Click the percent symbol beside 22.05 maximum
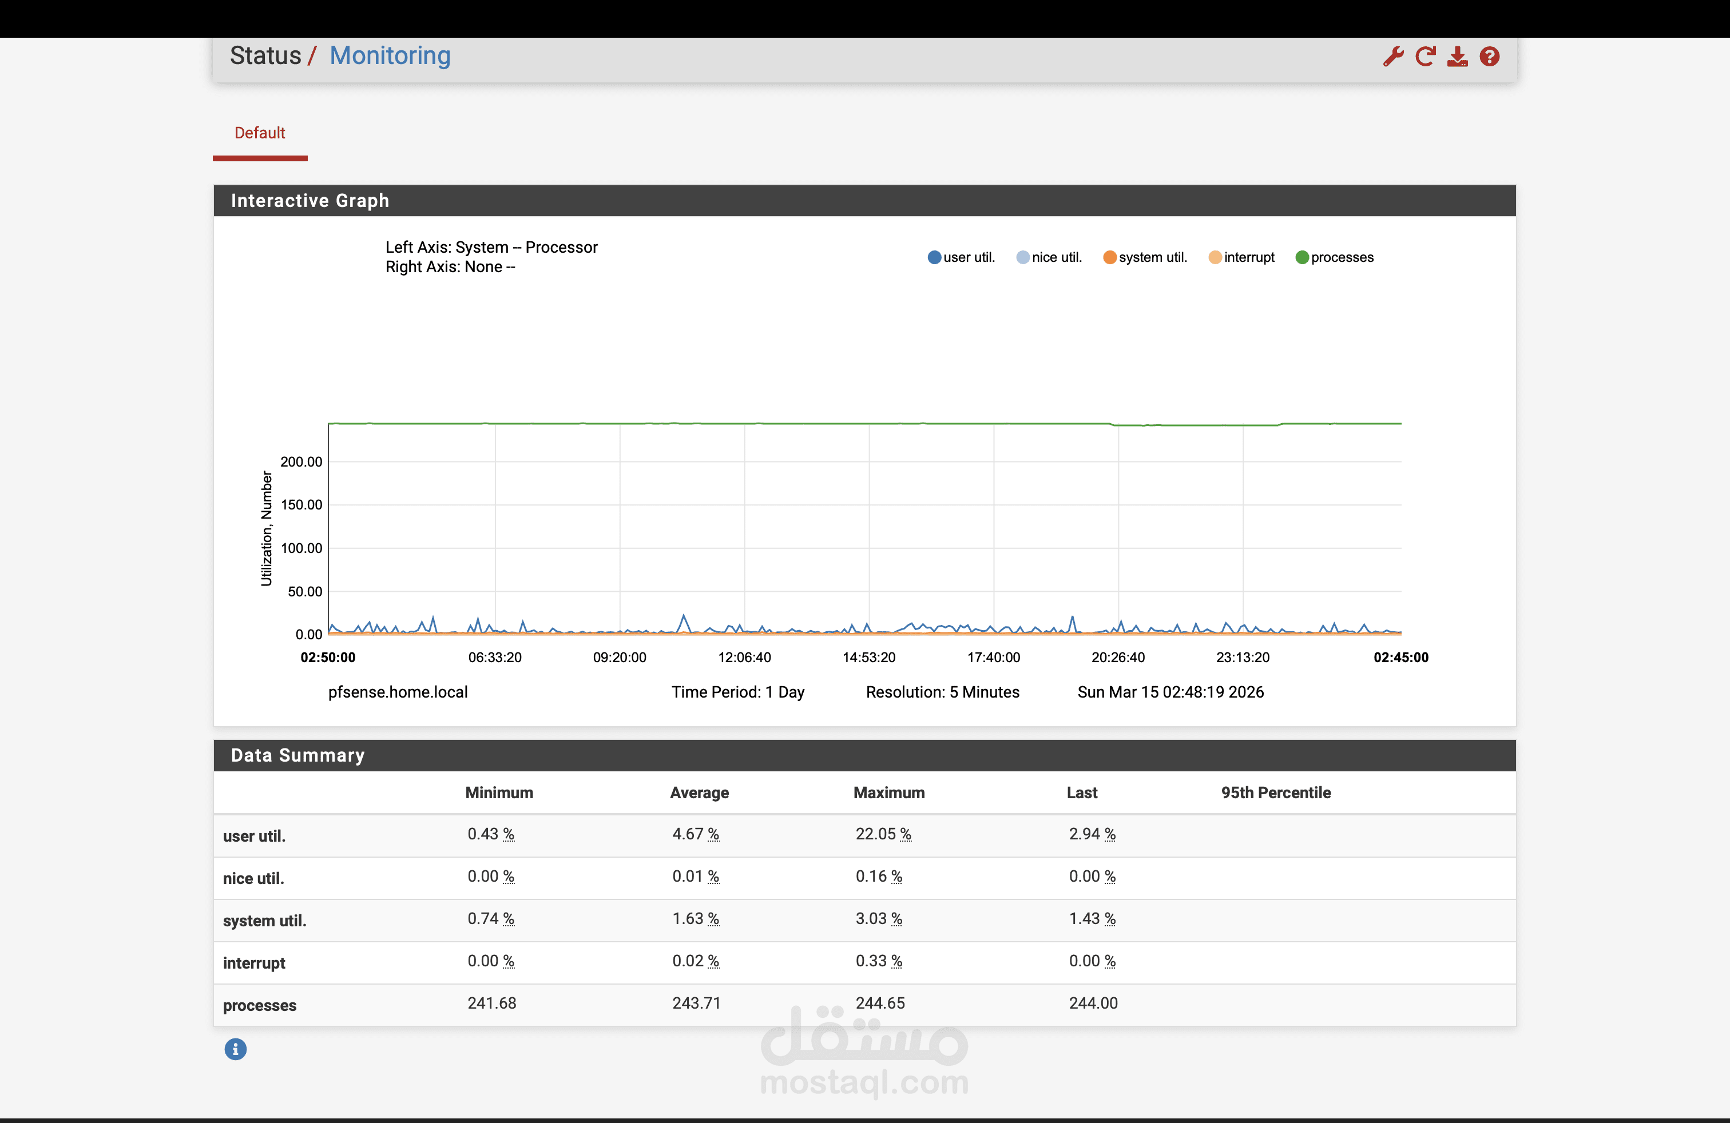The width and height of the screenshot is (1730, 1123). coord(905,835)
